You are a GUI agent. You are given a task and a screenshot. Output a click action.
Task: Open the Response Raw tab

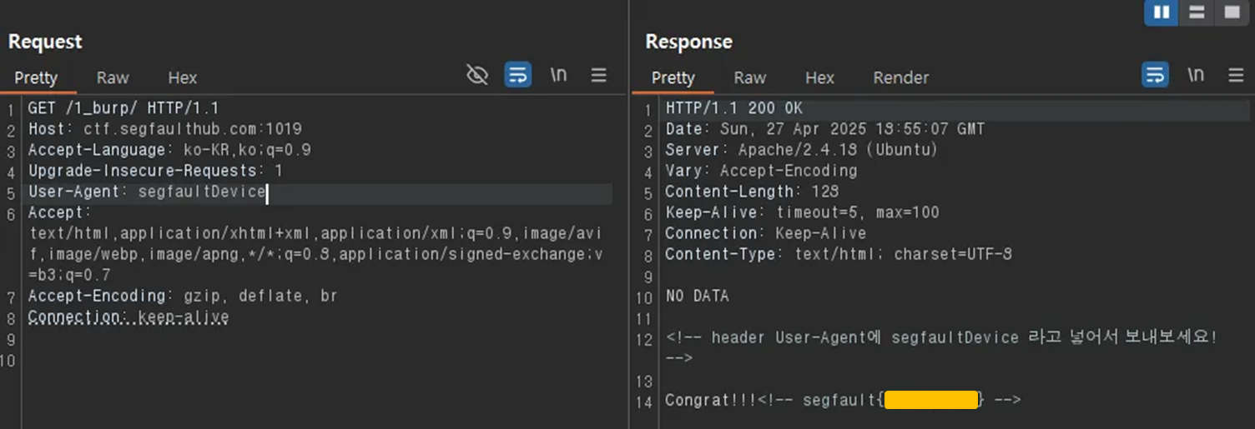[749, 77]
